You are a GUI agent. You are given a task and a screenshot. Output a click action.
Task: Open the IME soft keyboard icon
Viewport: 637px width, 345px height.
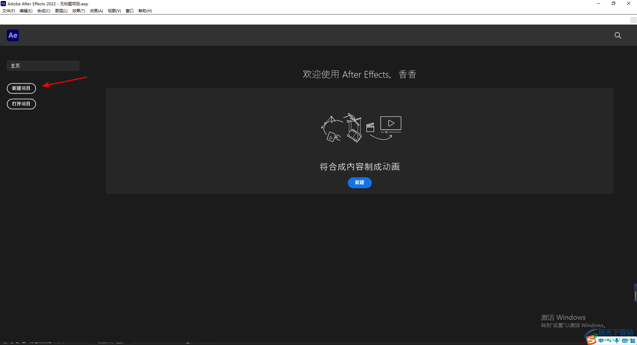pos(625,341)
